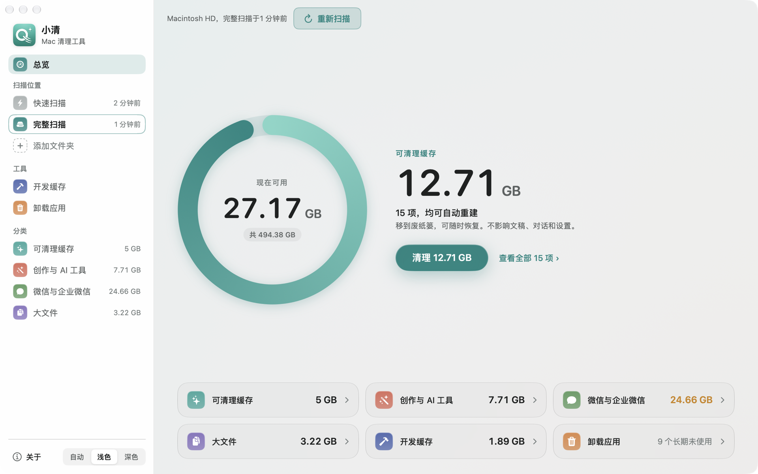Click the 总览 dashboard icon in sidebar
The width and height of the screenshot is (758, 474).
tap(20, 64)
